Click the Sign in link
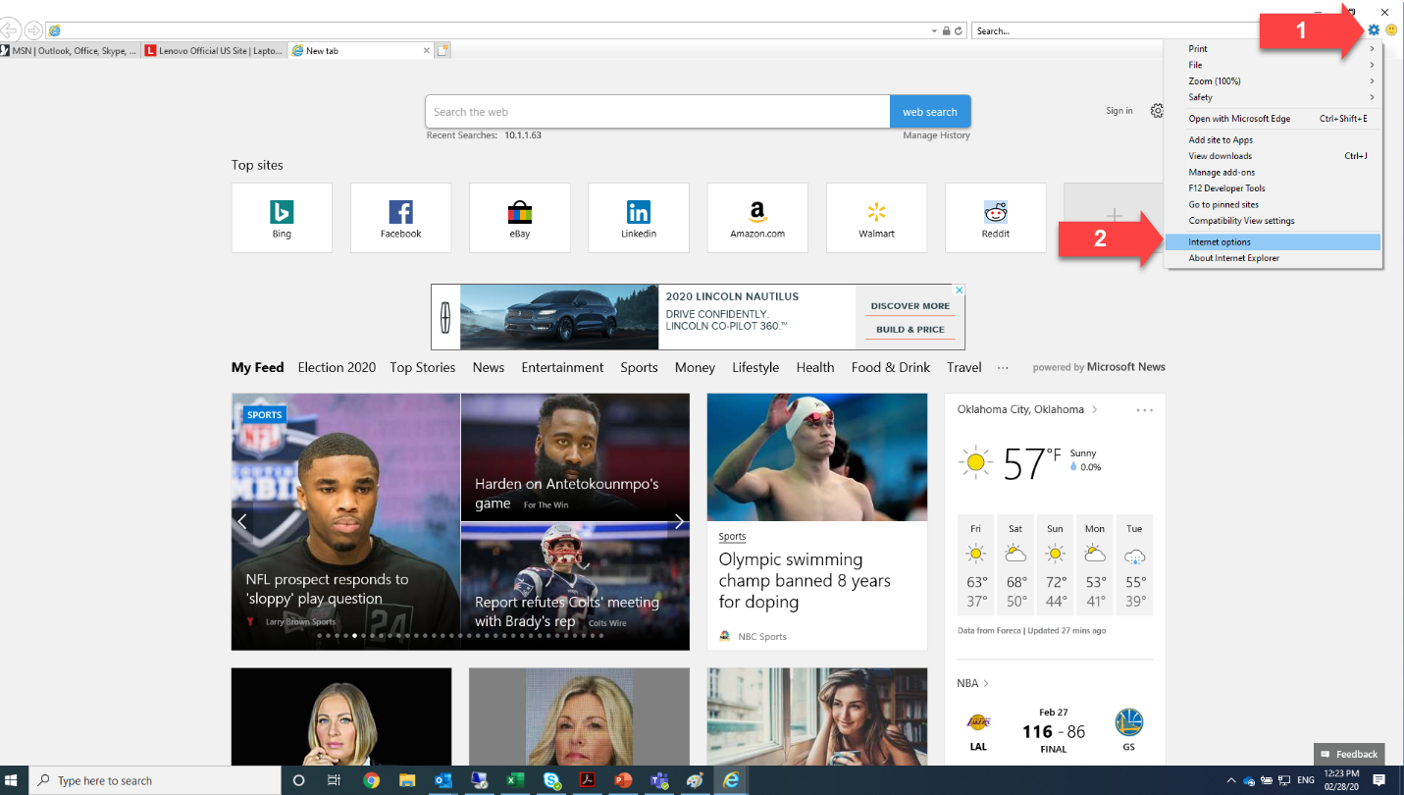This screenshot has width=1404, height=795. click(x=1119, y=111)
